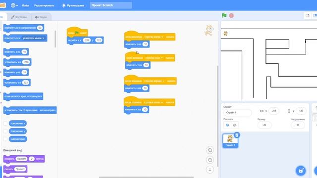Click the 10 value under the down-arrow script
This screenshot has height=178, width=317.
click(x=146, y=65)
